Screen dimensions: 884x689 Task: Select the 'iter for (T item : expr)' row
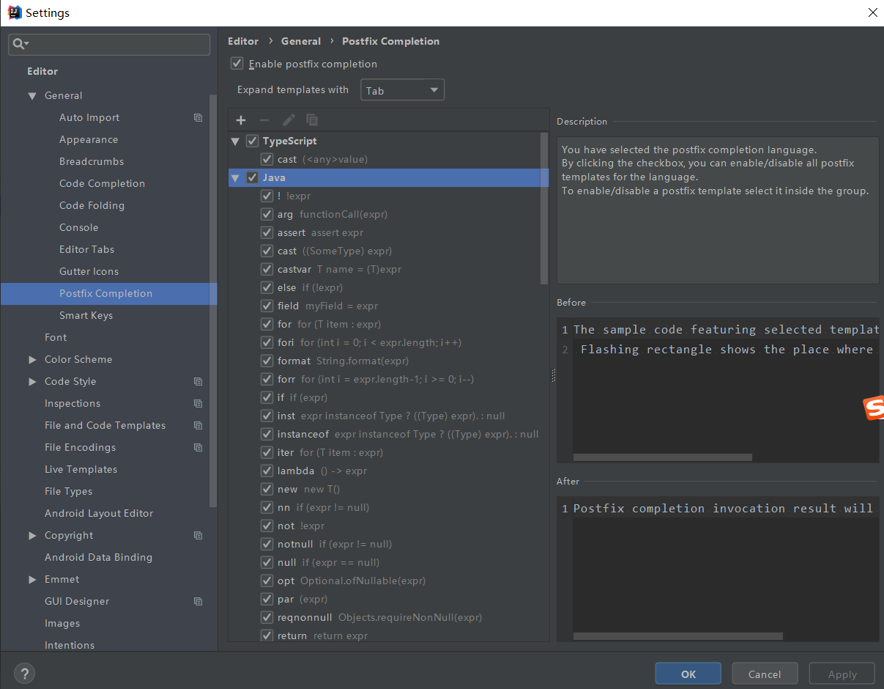(388, 452)
